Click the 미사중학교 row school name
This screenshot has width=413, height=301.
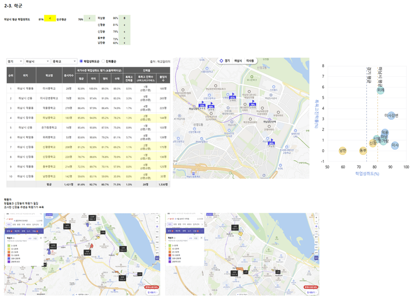click(x=49, y=88)
